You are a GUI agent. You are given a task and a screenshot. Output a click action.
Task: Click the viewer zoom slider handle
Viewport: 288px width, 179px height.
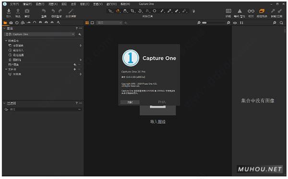click(x=204, y=22)
